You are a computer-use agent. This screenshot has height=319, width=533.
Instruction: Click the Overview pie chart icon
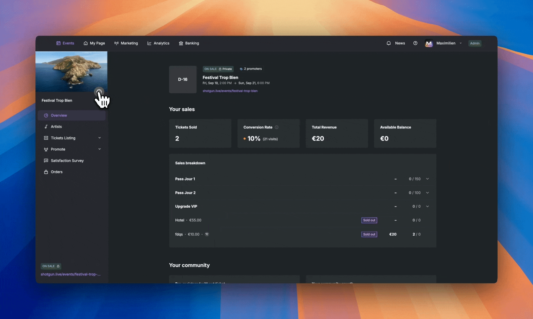click(x=46, y=115)
